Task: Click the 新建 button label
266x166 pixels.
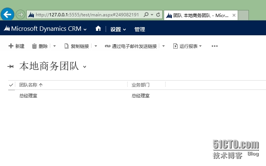Action: (x=20, y=46)
